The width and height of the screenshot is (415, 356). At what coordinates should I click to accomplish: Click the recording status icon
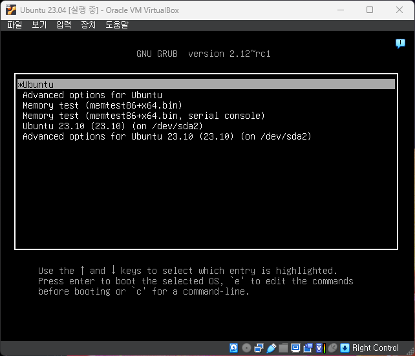[308, 348]
